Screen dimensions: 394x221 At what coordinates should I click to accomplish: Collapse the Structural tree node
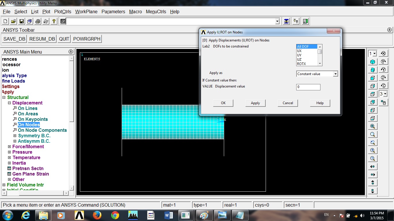click(x=4, y=98)
